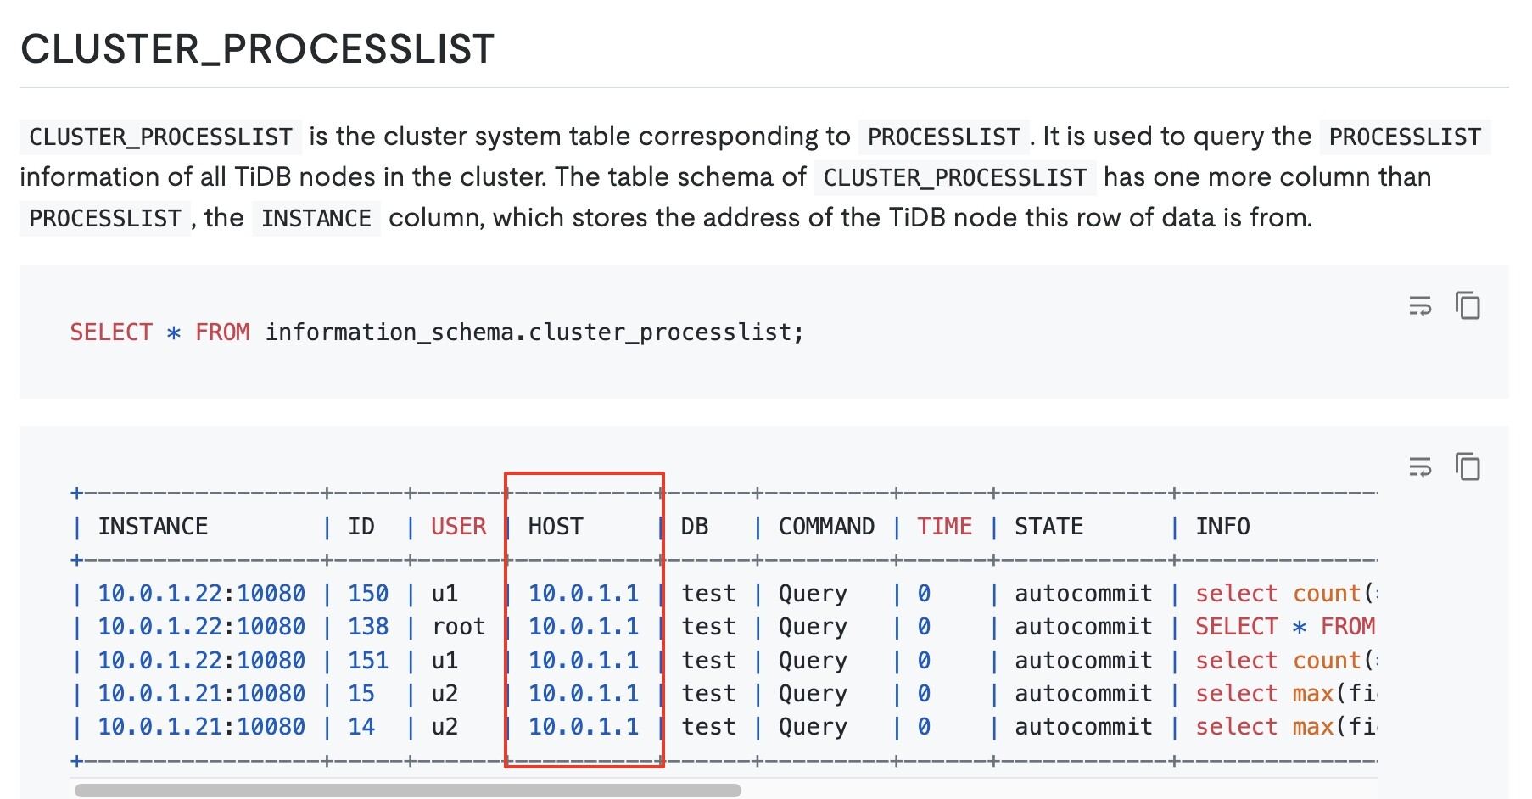Screen dimensions: 1532x799
Task: Click the ID value 138
Action: tap(368, 627)
